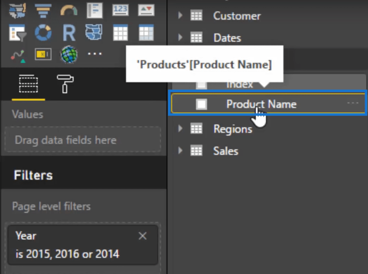Select the Matrix visualization
This screenshot has height=274, width=368.
pyautogui.click(x=146, y=32)
